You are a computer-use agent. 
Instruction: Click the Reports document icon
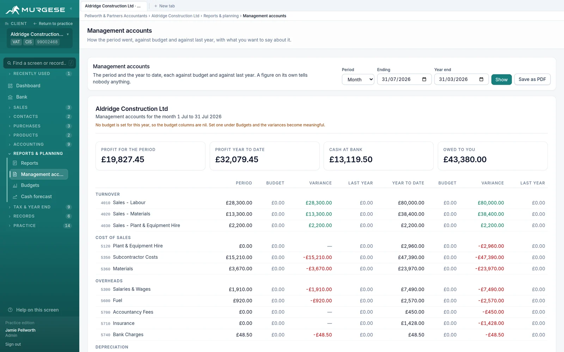point(15,163)
